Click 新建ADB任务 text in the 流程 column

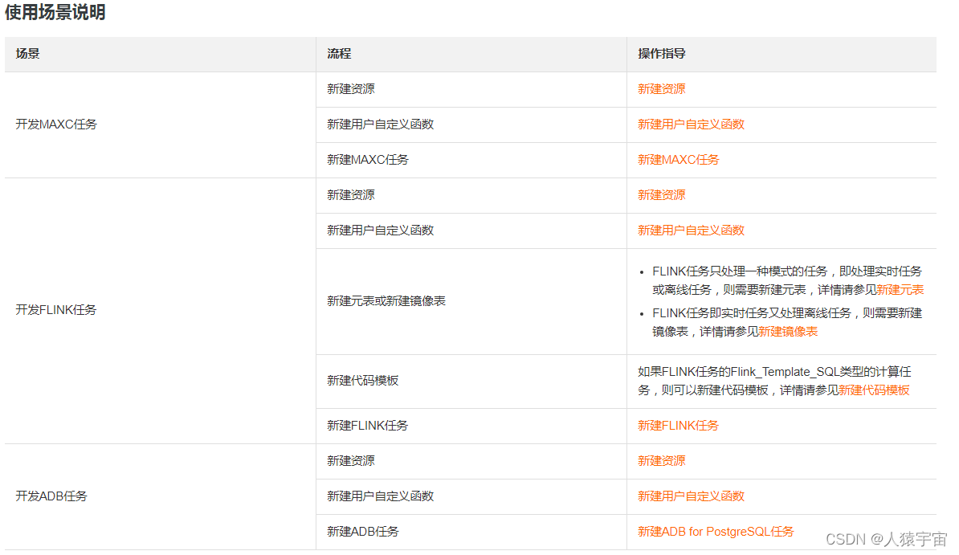[363, 532]
